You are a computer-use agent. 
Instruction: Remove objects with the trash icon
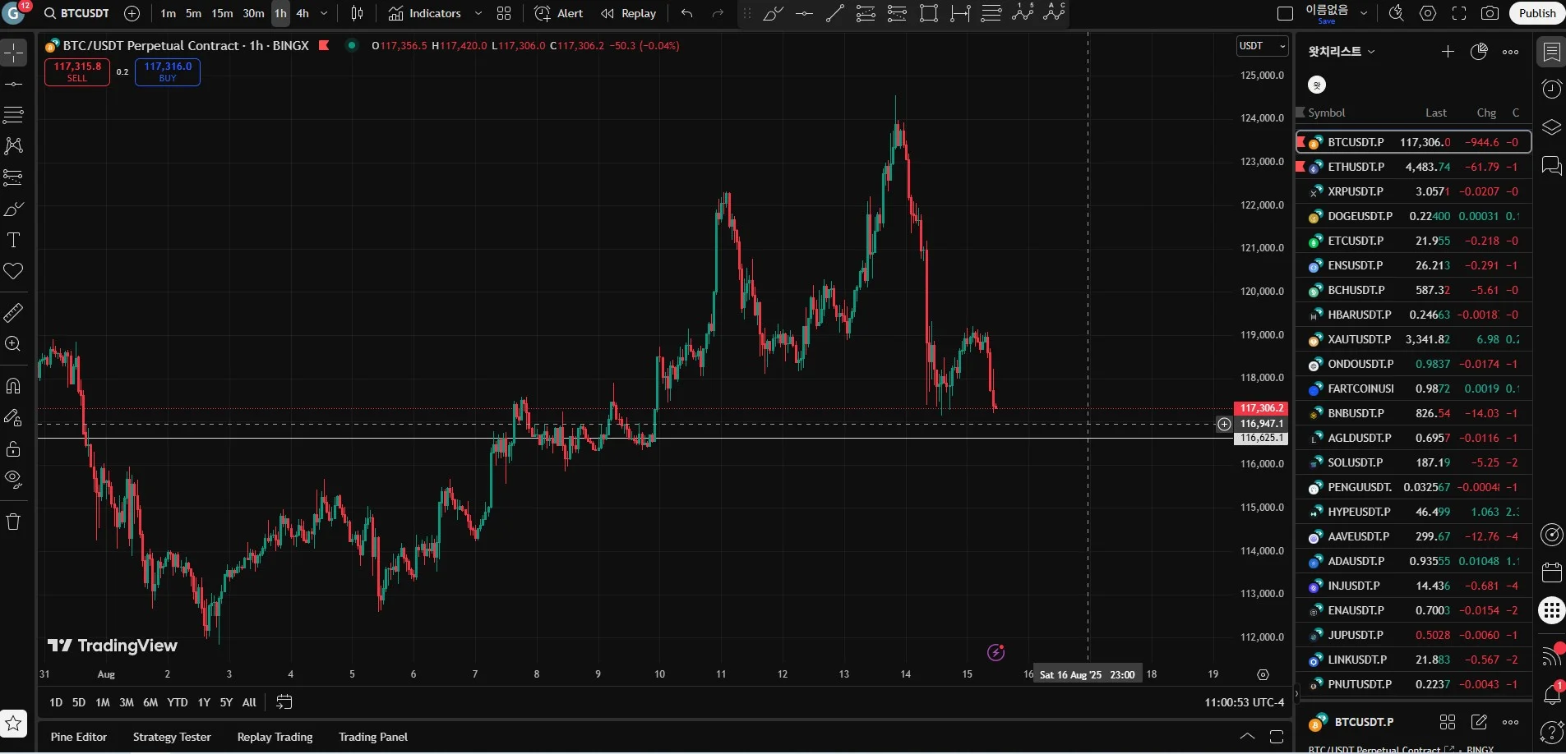click(14, 522)
